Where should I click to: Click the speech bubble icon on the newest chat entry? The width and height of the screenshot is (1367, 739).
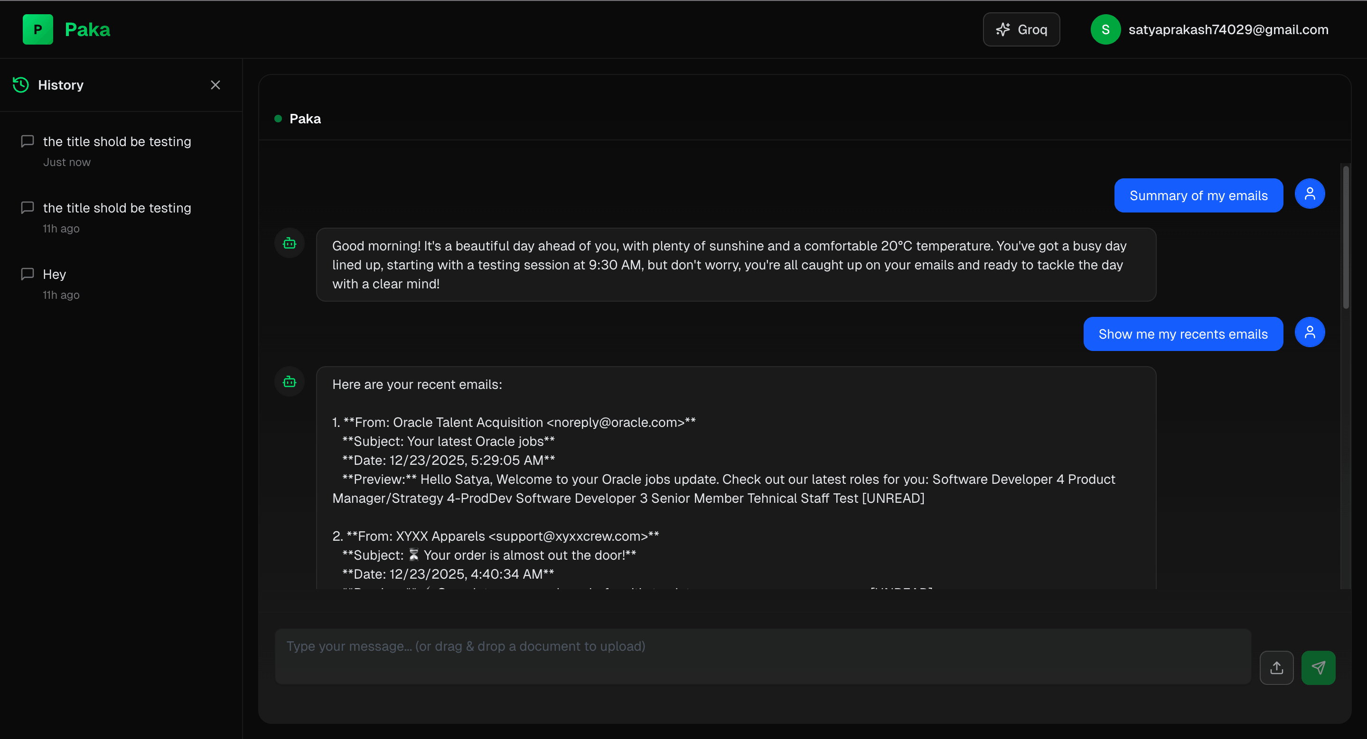point(28,141)
